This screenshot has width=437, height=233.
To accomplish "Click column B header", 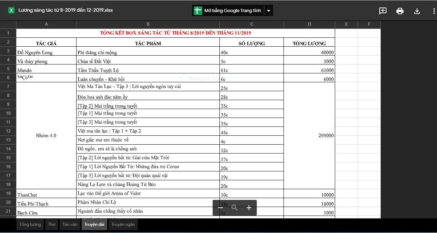I will 148,24.
